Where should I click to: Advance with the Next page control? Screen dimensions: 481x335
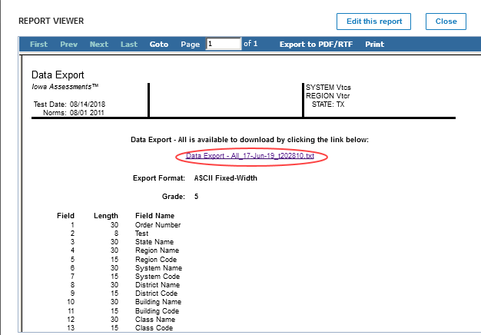(x=98, y=45)
